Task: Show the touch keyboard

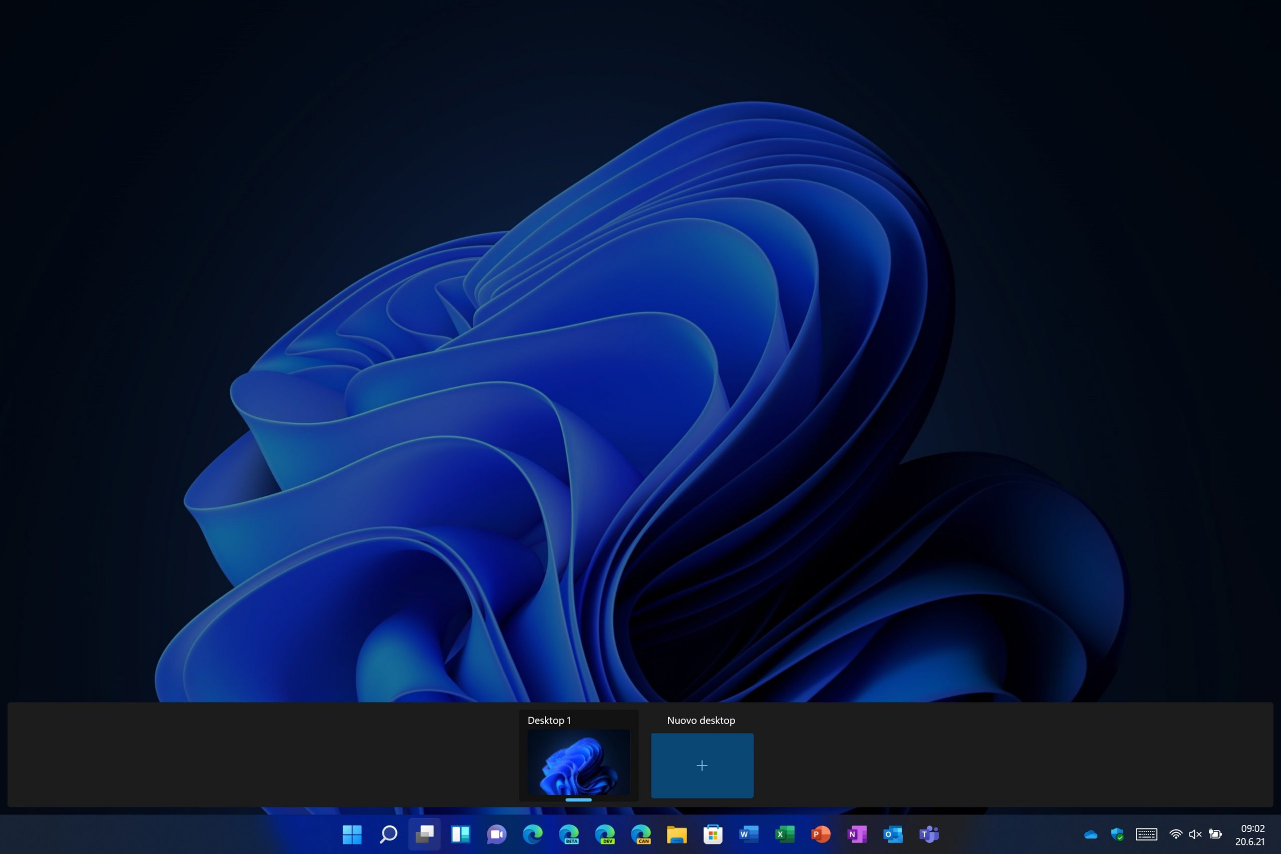Action: coord(1146,834)
